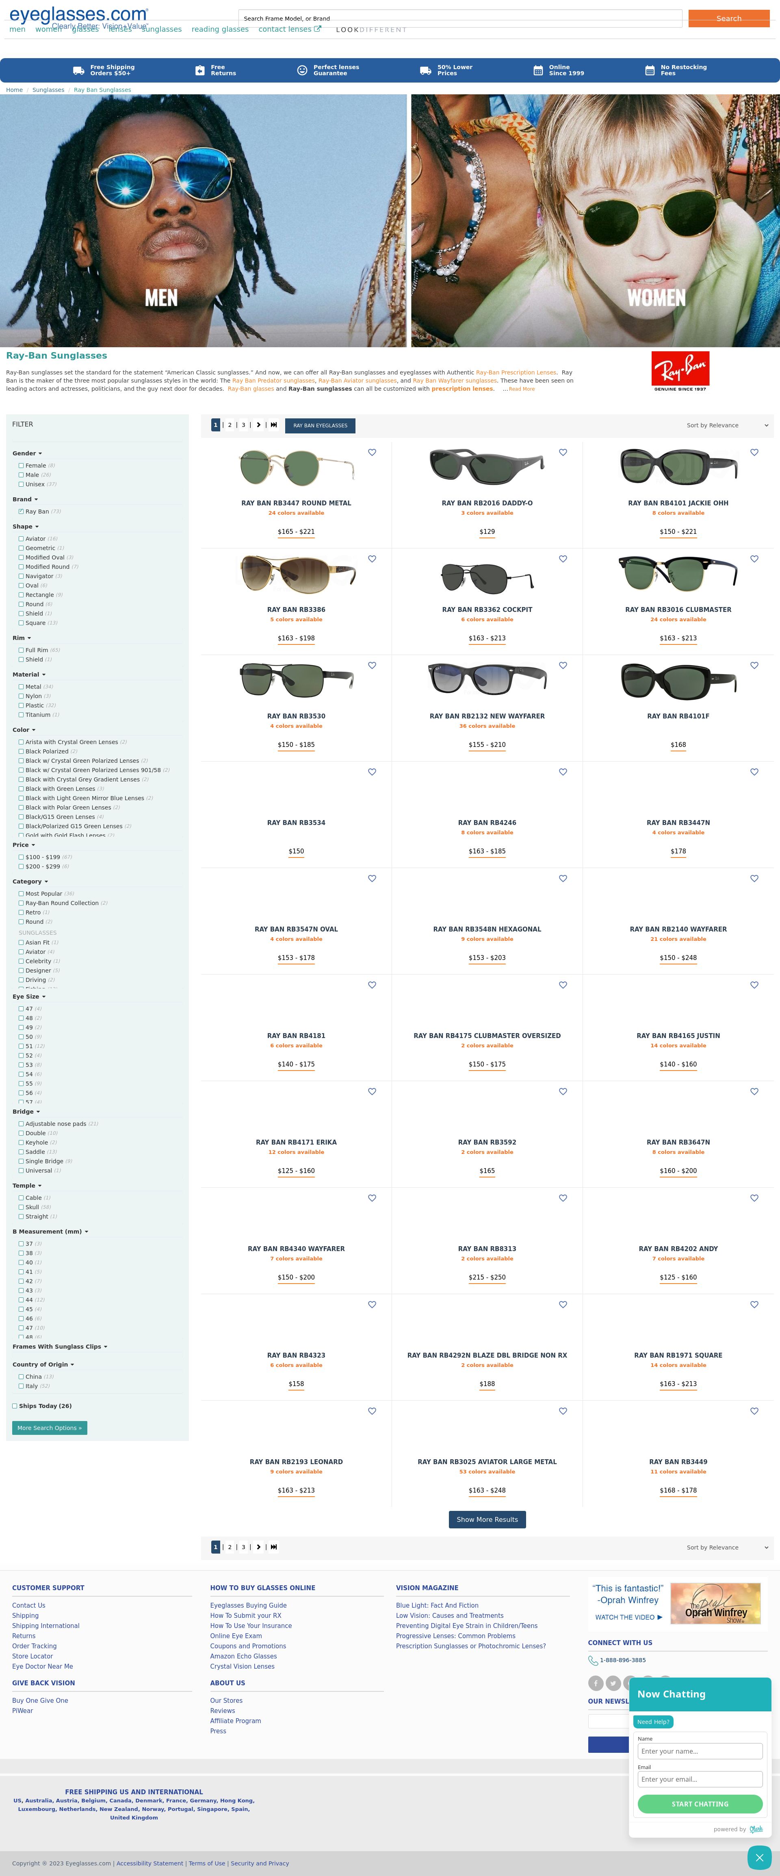
Task: Click the Start Chatting button
Action: (x=700, y=1804)
